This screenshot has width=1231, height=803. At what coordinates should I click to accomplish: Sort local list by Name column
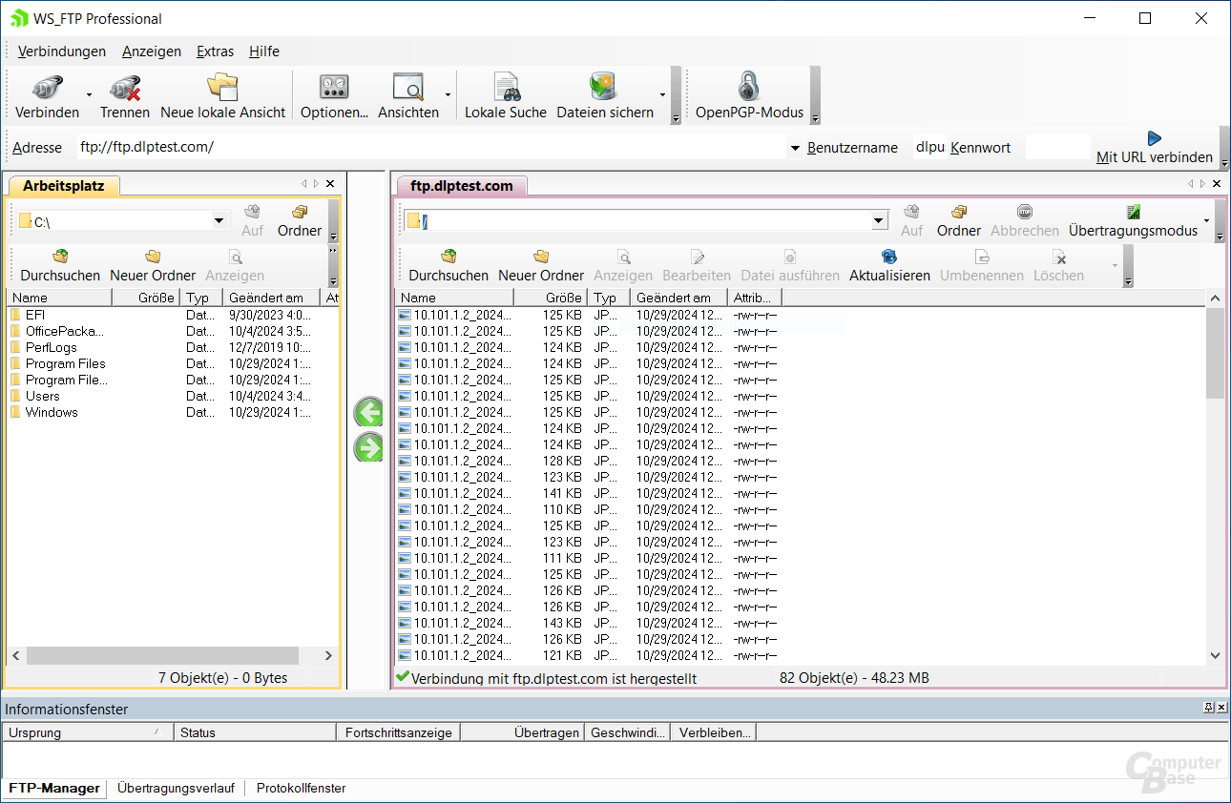[x=59, y=298]
